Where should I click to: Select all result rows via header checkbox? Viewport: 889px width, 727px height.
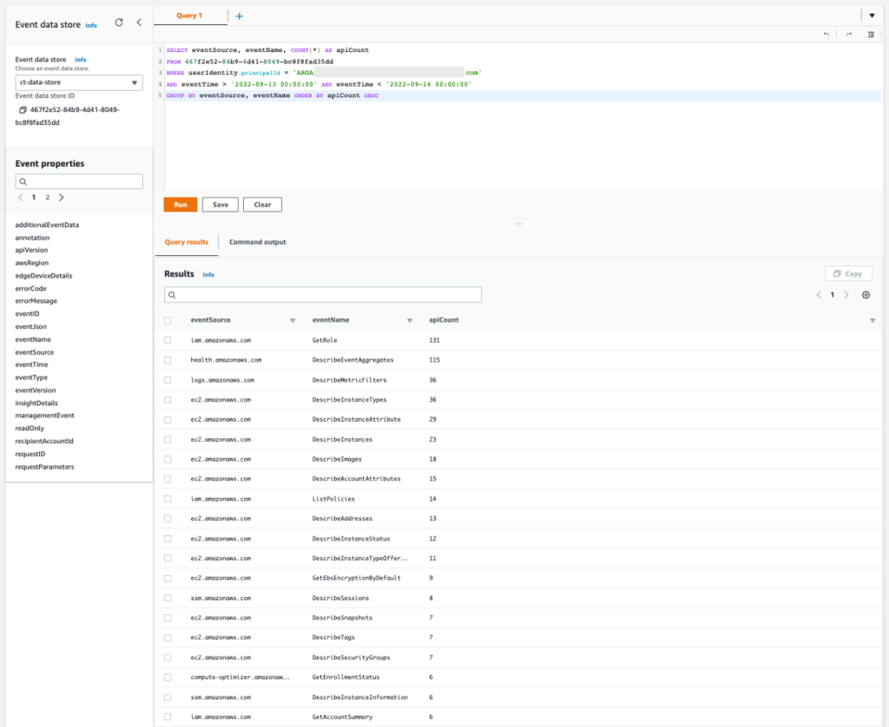click(x=168, y=319)
